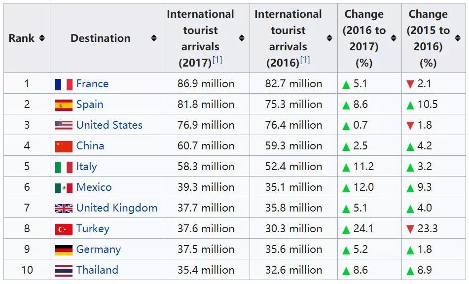Sort by Change 2015 to 2016 arrows

tap(458, 38)
